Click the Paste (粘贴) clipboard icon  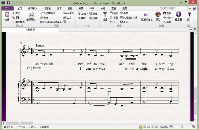tap(7, 14)
